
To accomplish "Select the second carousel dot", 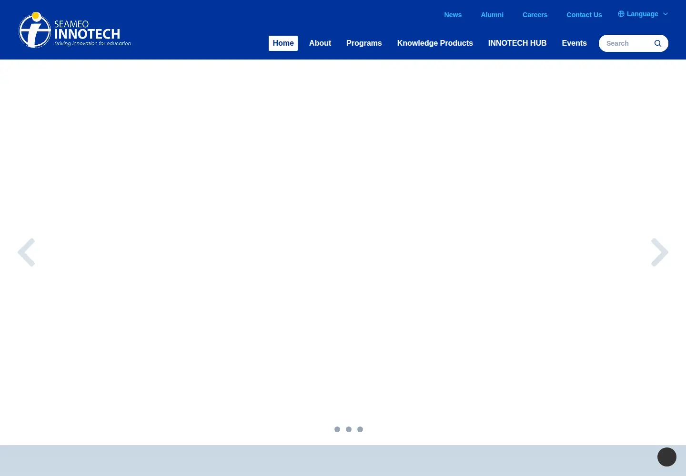I will pos(349,429).
